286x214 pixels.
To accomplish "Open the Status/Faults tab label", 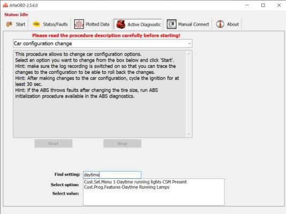I will [x=55, y=24].
